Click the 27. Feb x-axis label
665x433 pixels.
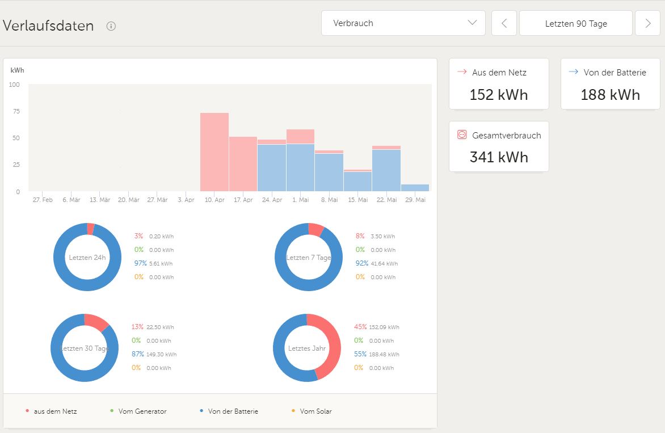point(43,200)
